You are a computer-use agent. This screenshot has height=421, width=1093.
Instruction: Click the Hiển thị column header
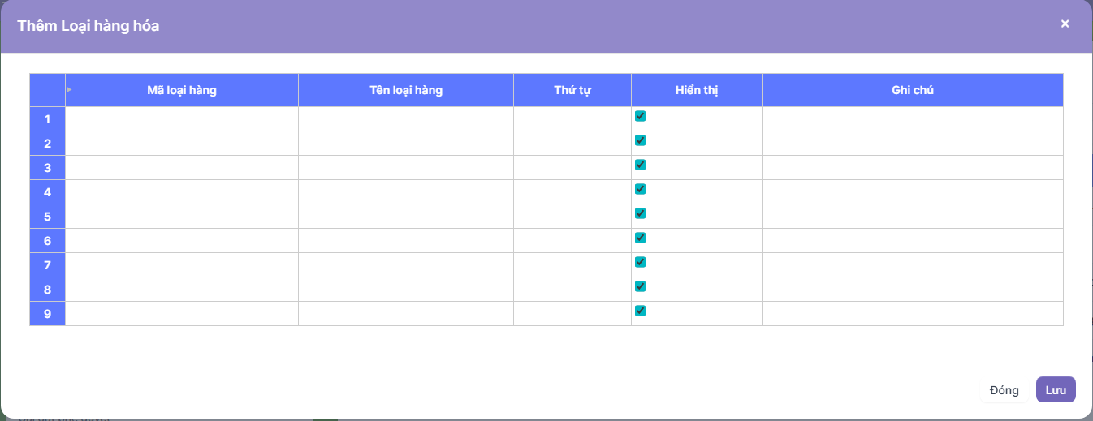tap(697, 90)
